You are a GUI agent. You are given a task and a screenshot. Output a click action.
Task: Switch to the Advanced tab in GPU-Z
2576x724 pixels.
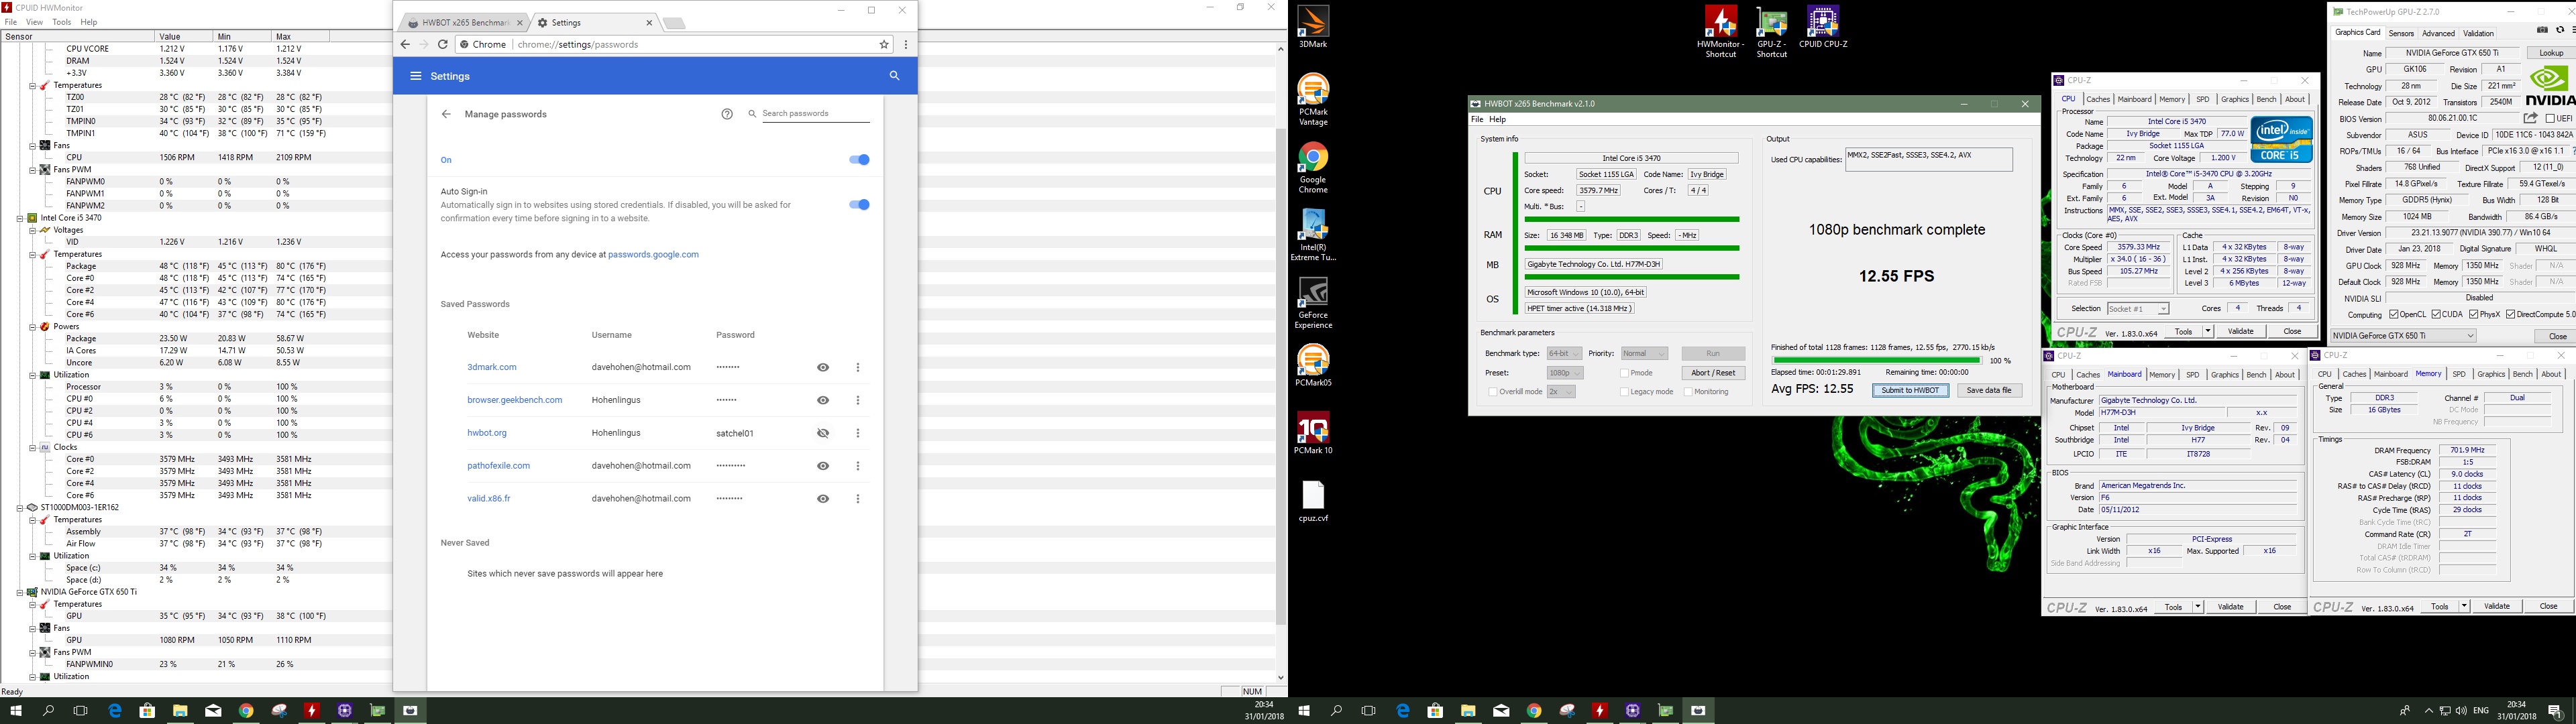(2438, 33)
